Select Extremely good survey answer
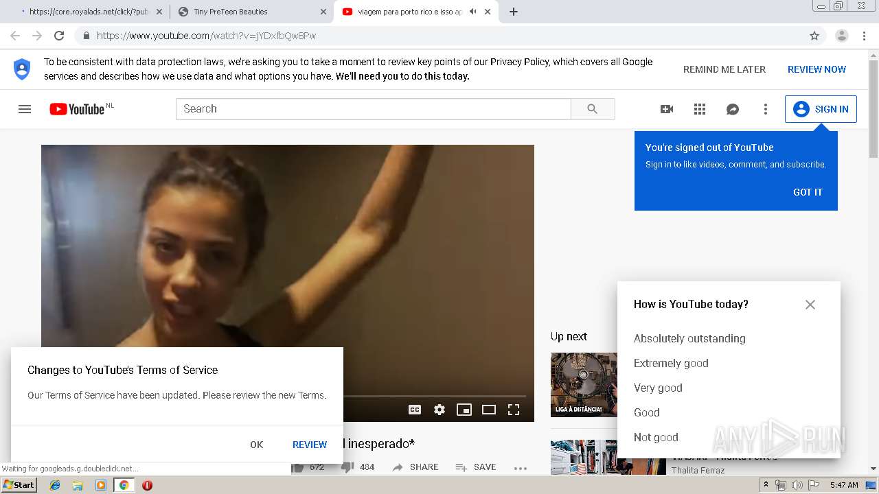 pos(671,363)
